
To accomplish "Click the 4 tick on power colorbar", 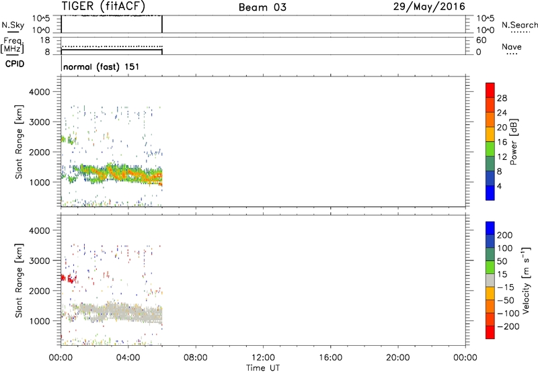I will click(x=499, y=186).
